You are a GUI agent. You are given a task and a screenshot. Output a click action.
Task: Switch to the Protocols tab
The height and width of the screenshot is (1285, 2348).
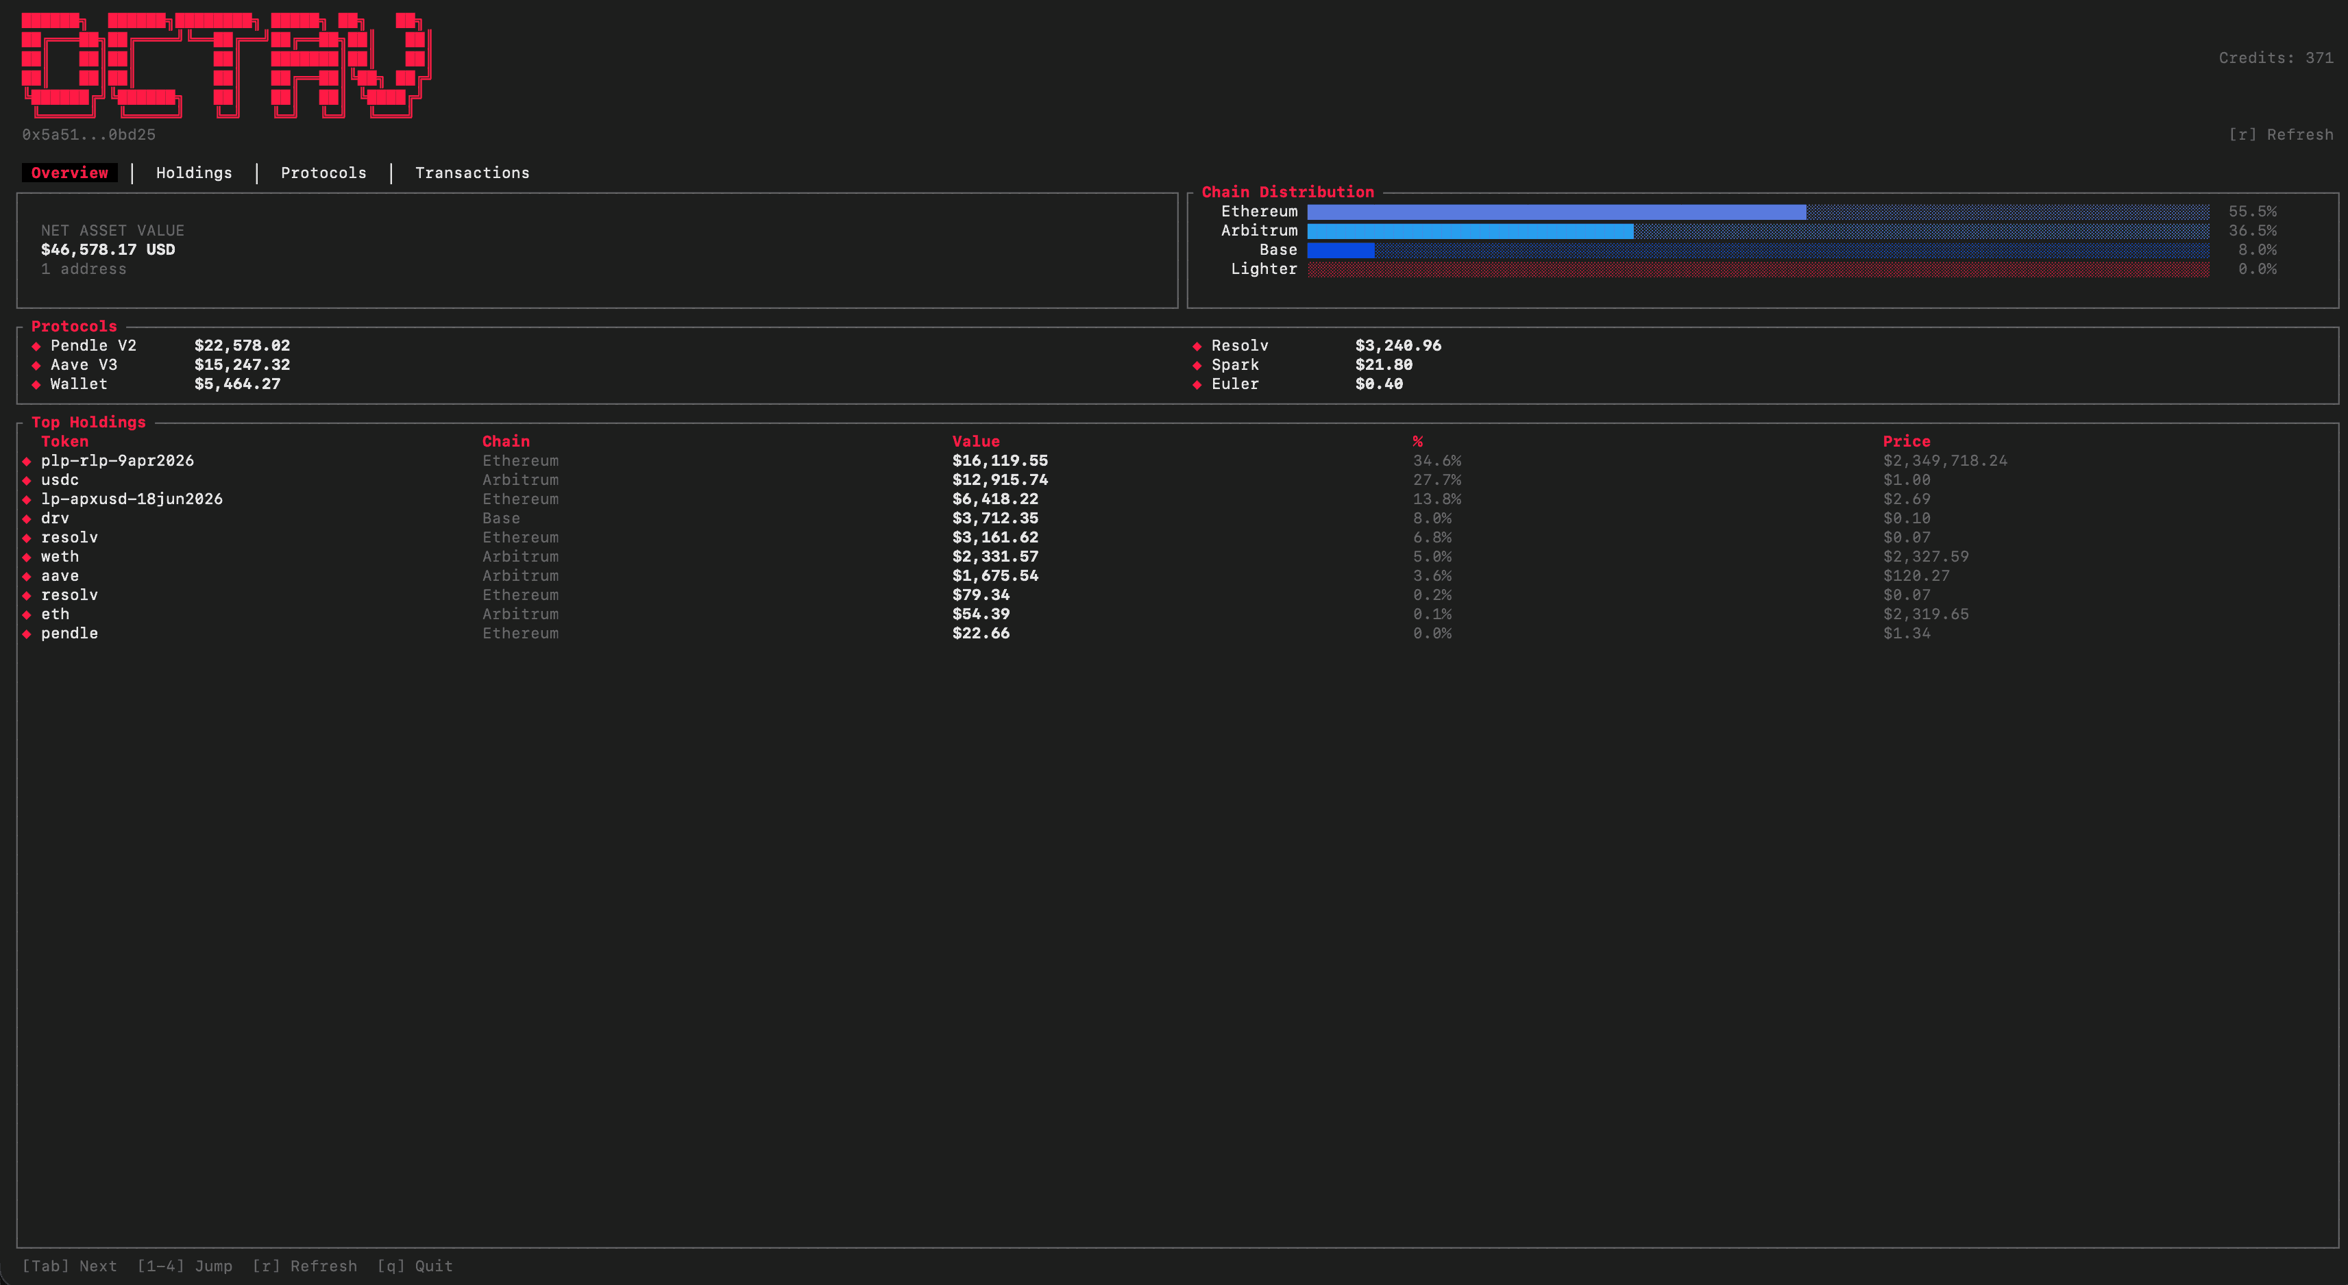(x=323, y=172)
